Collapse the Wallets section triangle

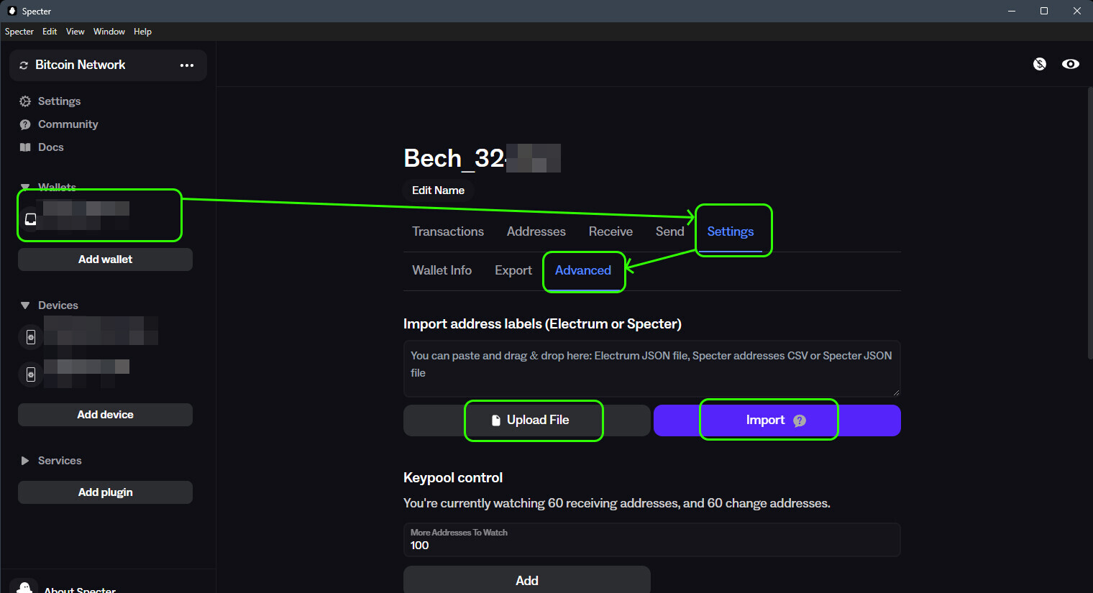tap(25, 187)
